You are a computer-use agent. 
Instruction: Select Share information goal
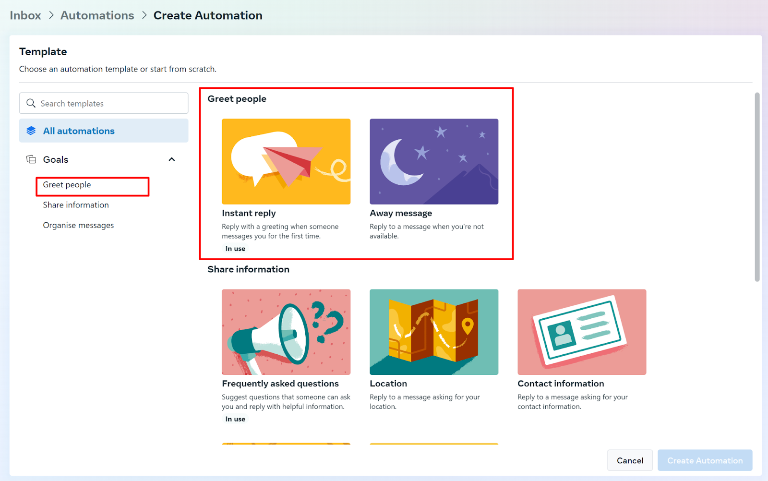[76, 205]
